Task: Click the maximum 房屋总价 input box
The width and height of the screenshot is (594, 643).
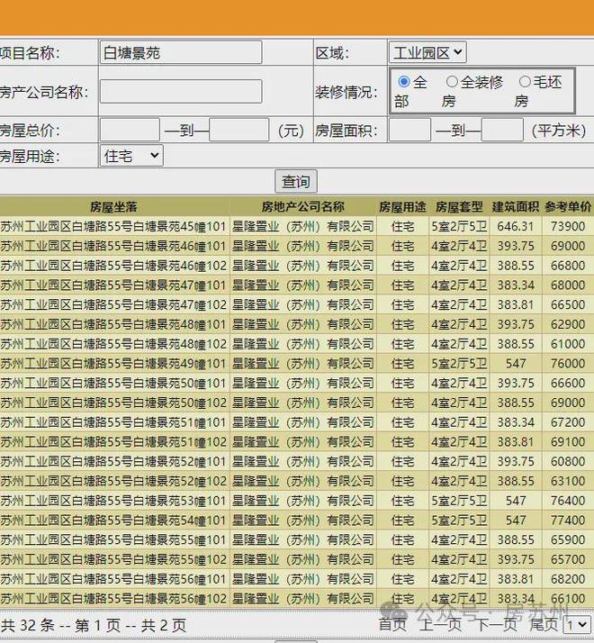Action: [x=238, y=131]
